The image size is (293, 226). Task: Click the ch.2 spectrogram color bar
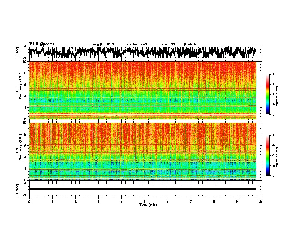[x=267, y=155]
